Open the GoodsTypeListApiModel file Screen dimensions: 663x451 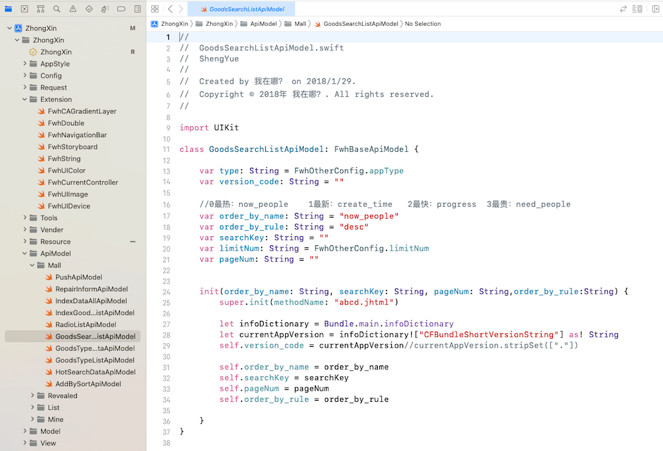tap(95, 360)
